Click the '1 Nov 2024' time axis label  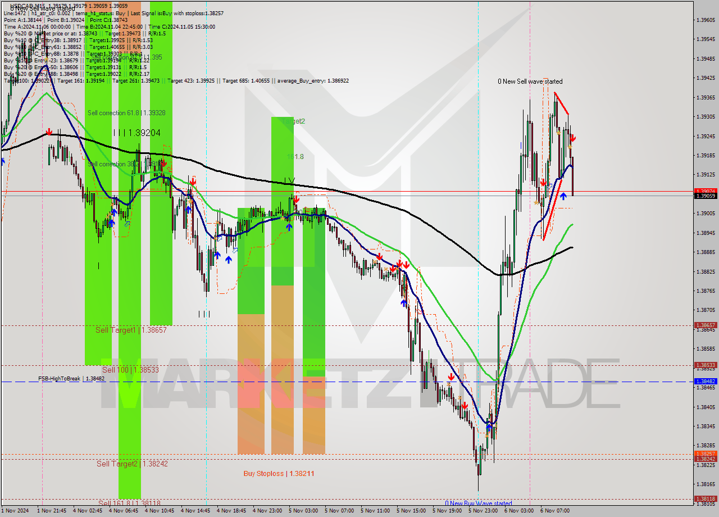click(15, 511)
